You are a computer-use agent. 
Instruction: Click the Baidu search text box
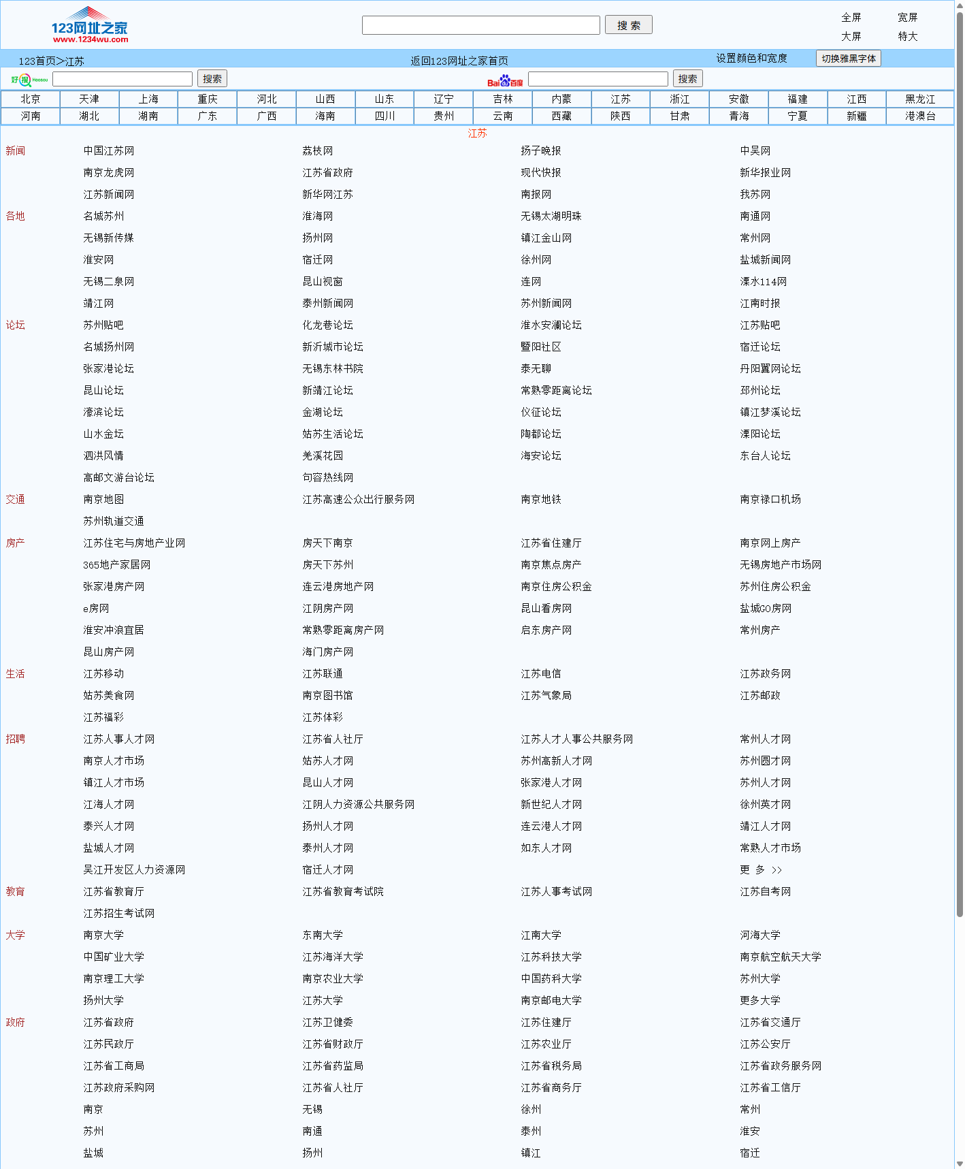coord(598,79)
